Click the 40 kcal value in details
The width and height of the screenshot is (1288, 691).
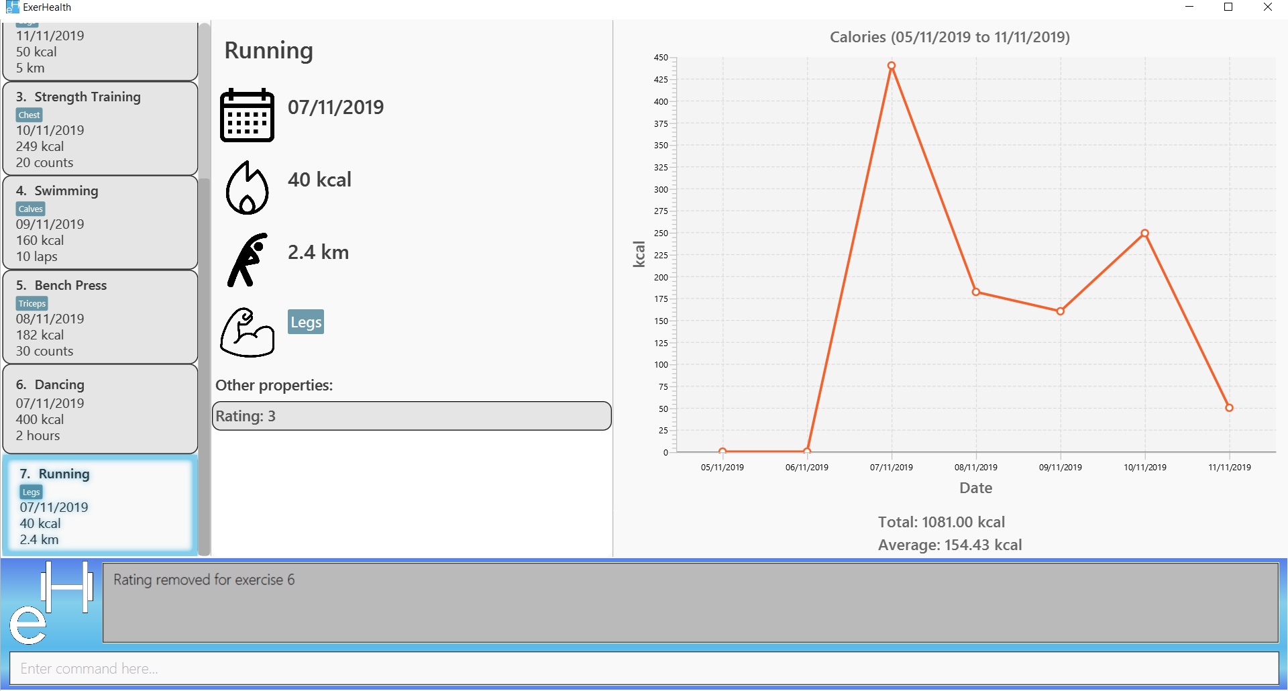click(319, 180)
